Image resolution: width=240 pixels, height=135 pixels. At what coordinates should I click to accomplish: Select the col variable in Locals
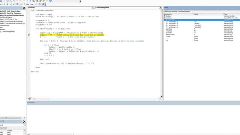(x=167, y=40)
